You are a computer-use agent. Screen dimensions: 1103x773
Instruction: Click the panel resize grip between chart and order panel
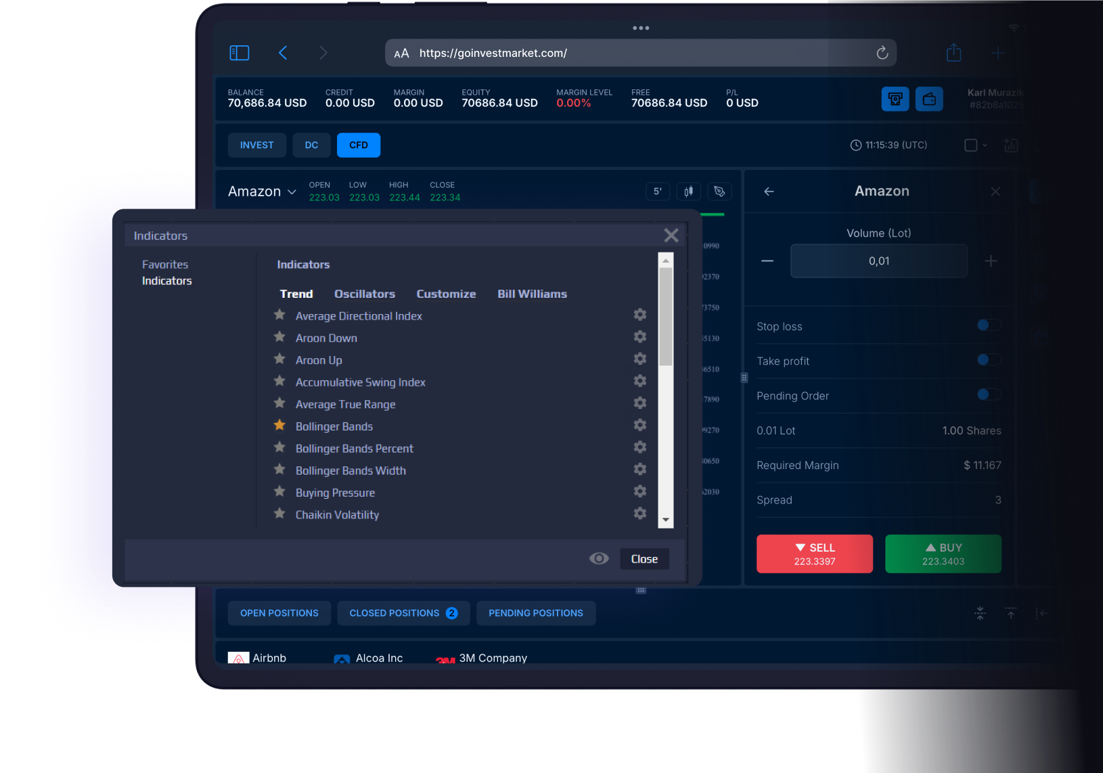pos(744,378)
